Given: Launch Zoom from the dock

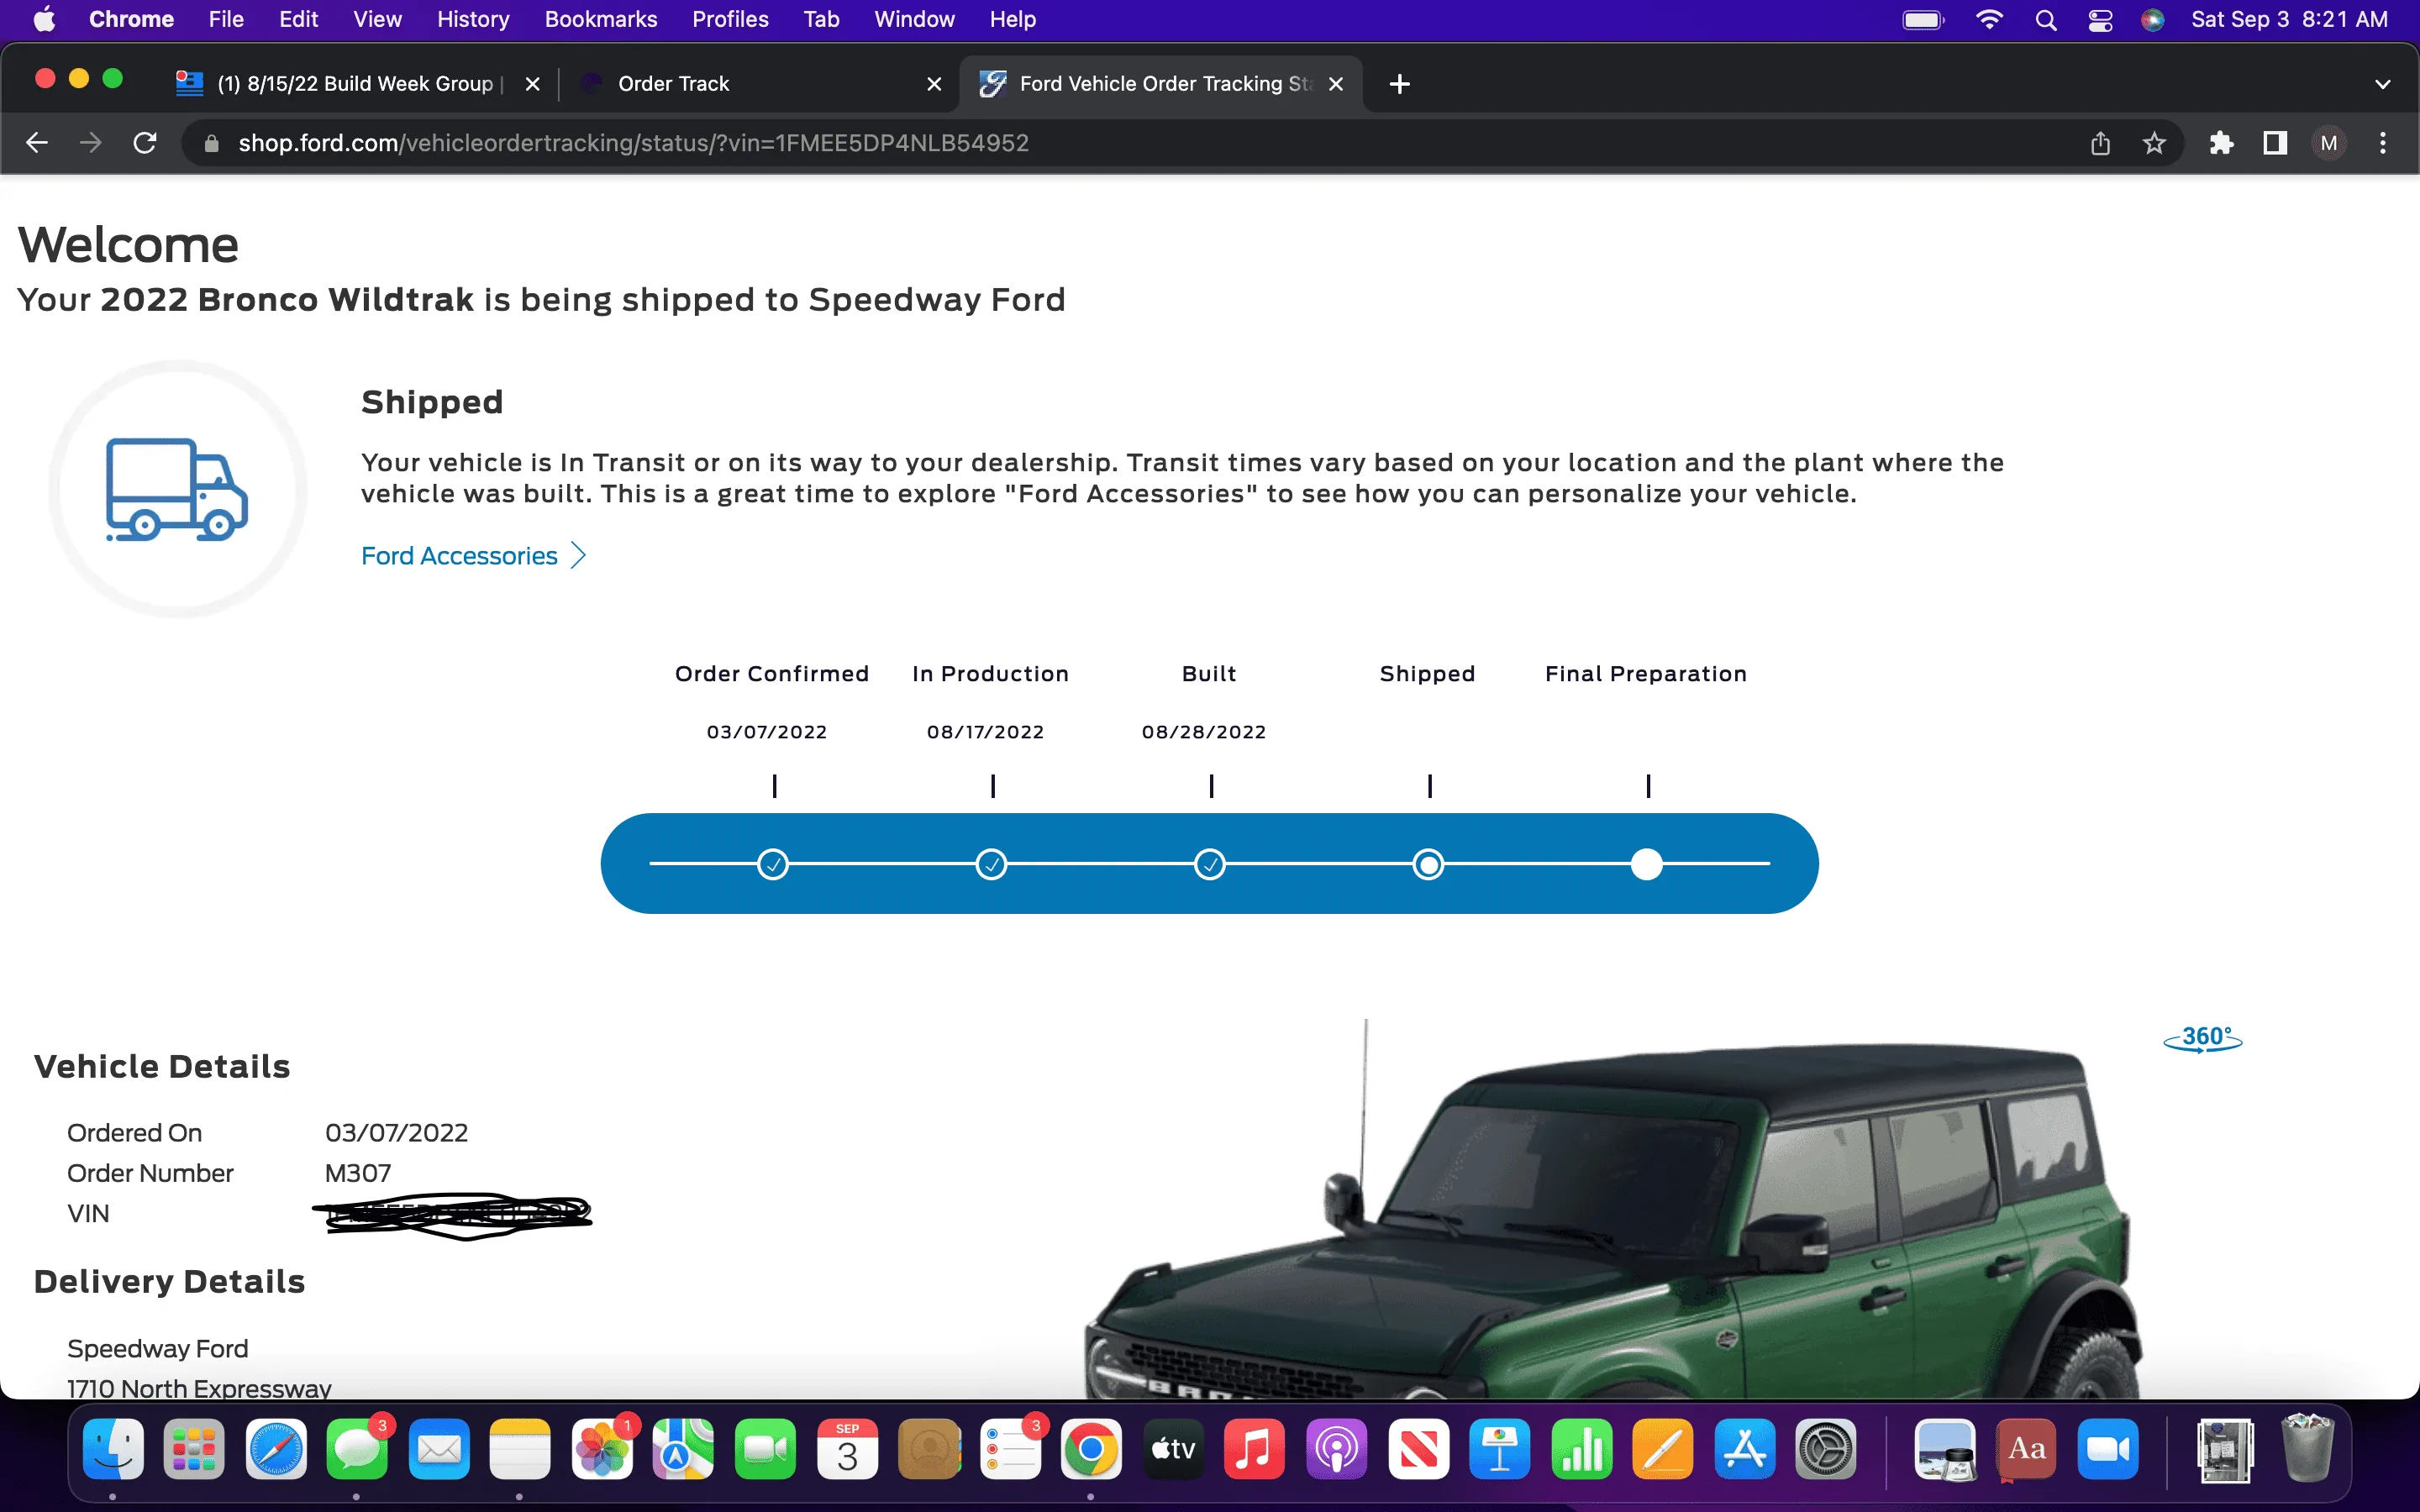Looking at the screenshot, I should pyautogui.click(x=2108, y=1449).
